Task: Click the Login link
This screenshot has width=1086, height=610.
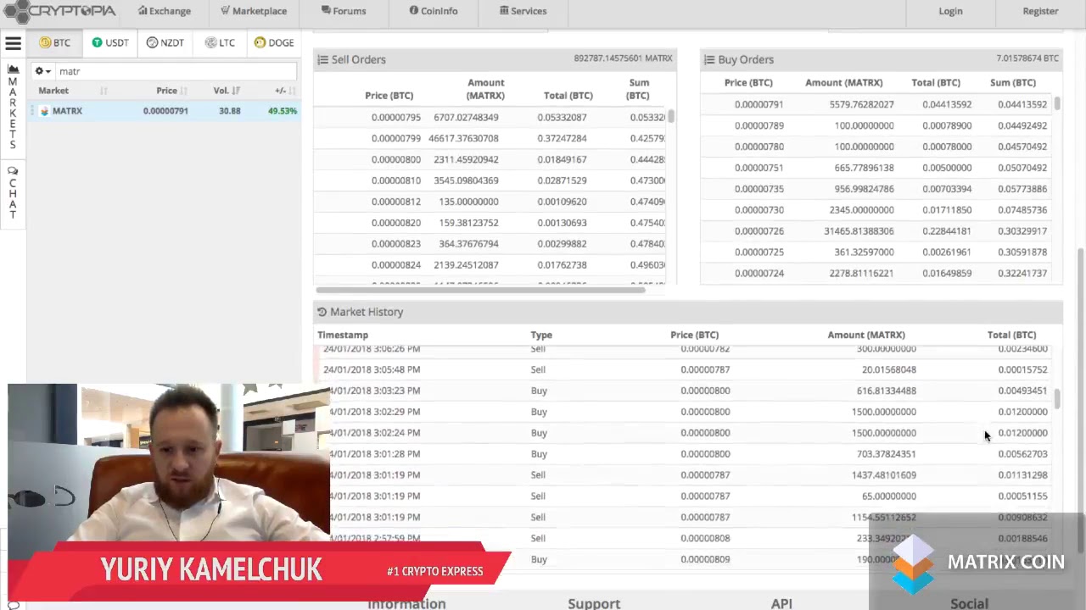Action: [950, 11]
